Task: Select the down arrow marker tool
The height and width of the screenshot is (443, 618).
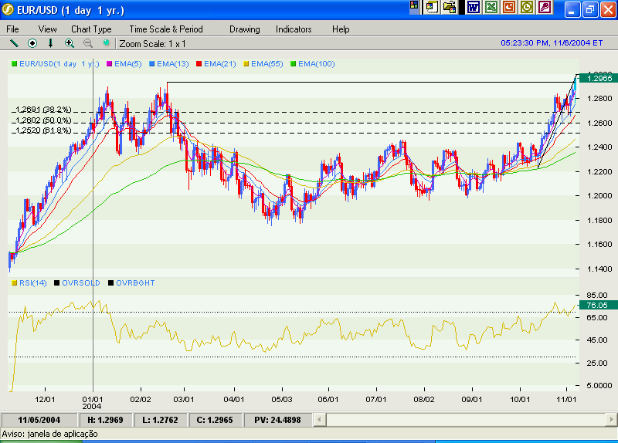Action: pos(51,43)
